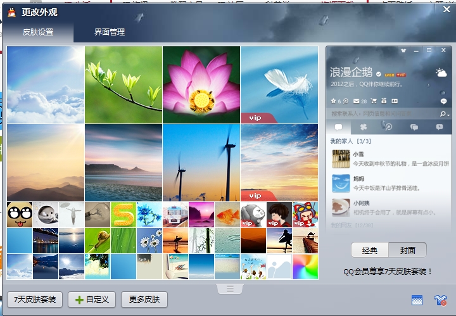Open the magnifier search dropdown in preview
This screenshot has width=456, height=316.
(444, 114)
